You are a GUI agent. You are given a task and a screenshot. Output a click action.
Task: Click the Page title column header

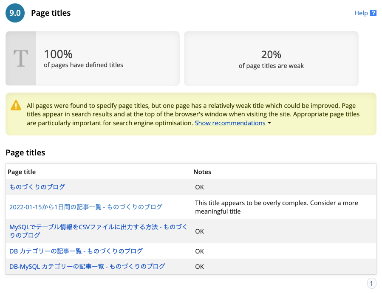tap(22, 172)
